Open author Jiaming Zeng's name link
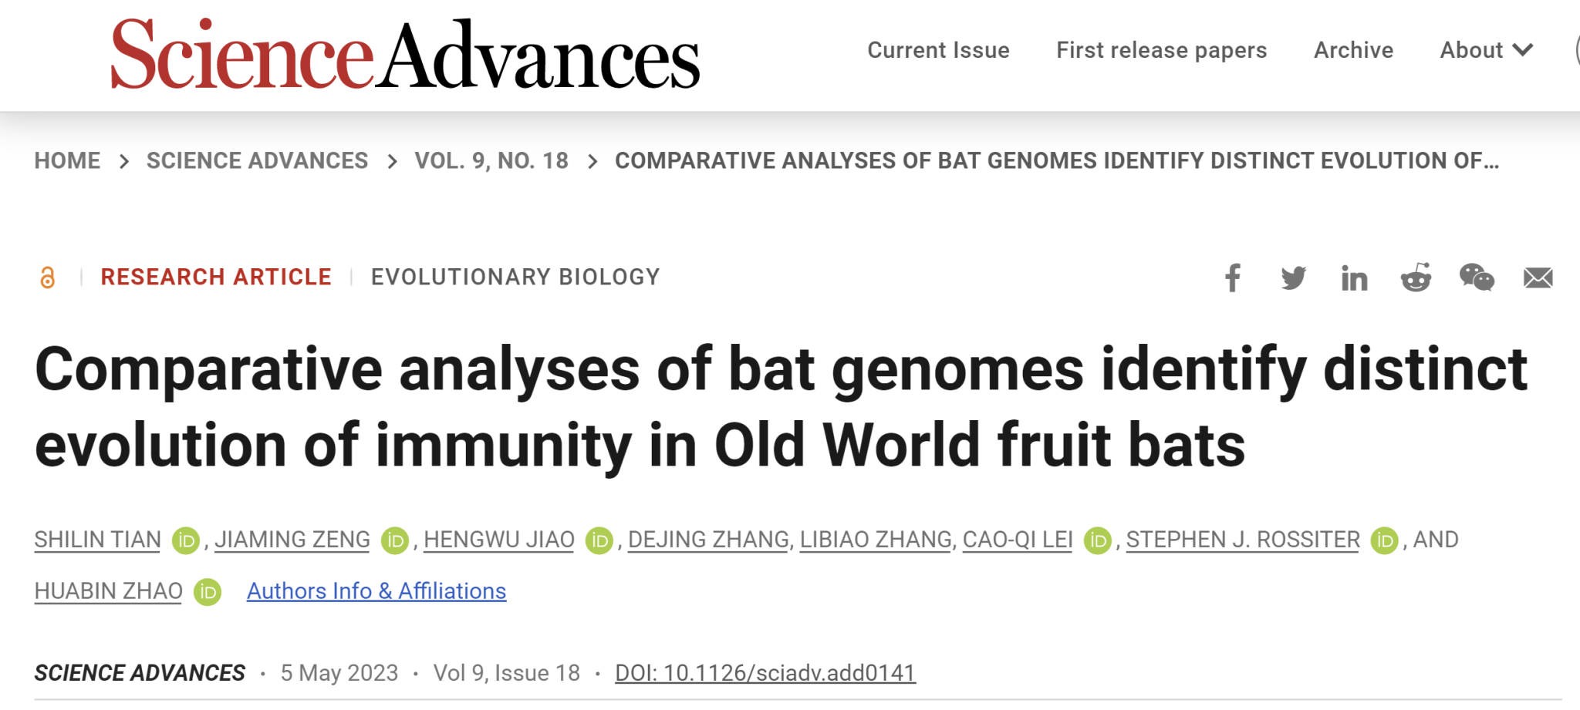This screenshot has width=1580, height=710. coord(292,540)
